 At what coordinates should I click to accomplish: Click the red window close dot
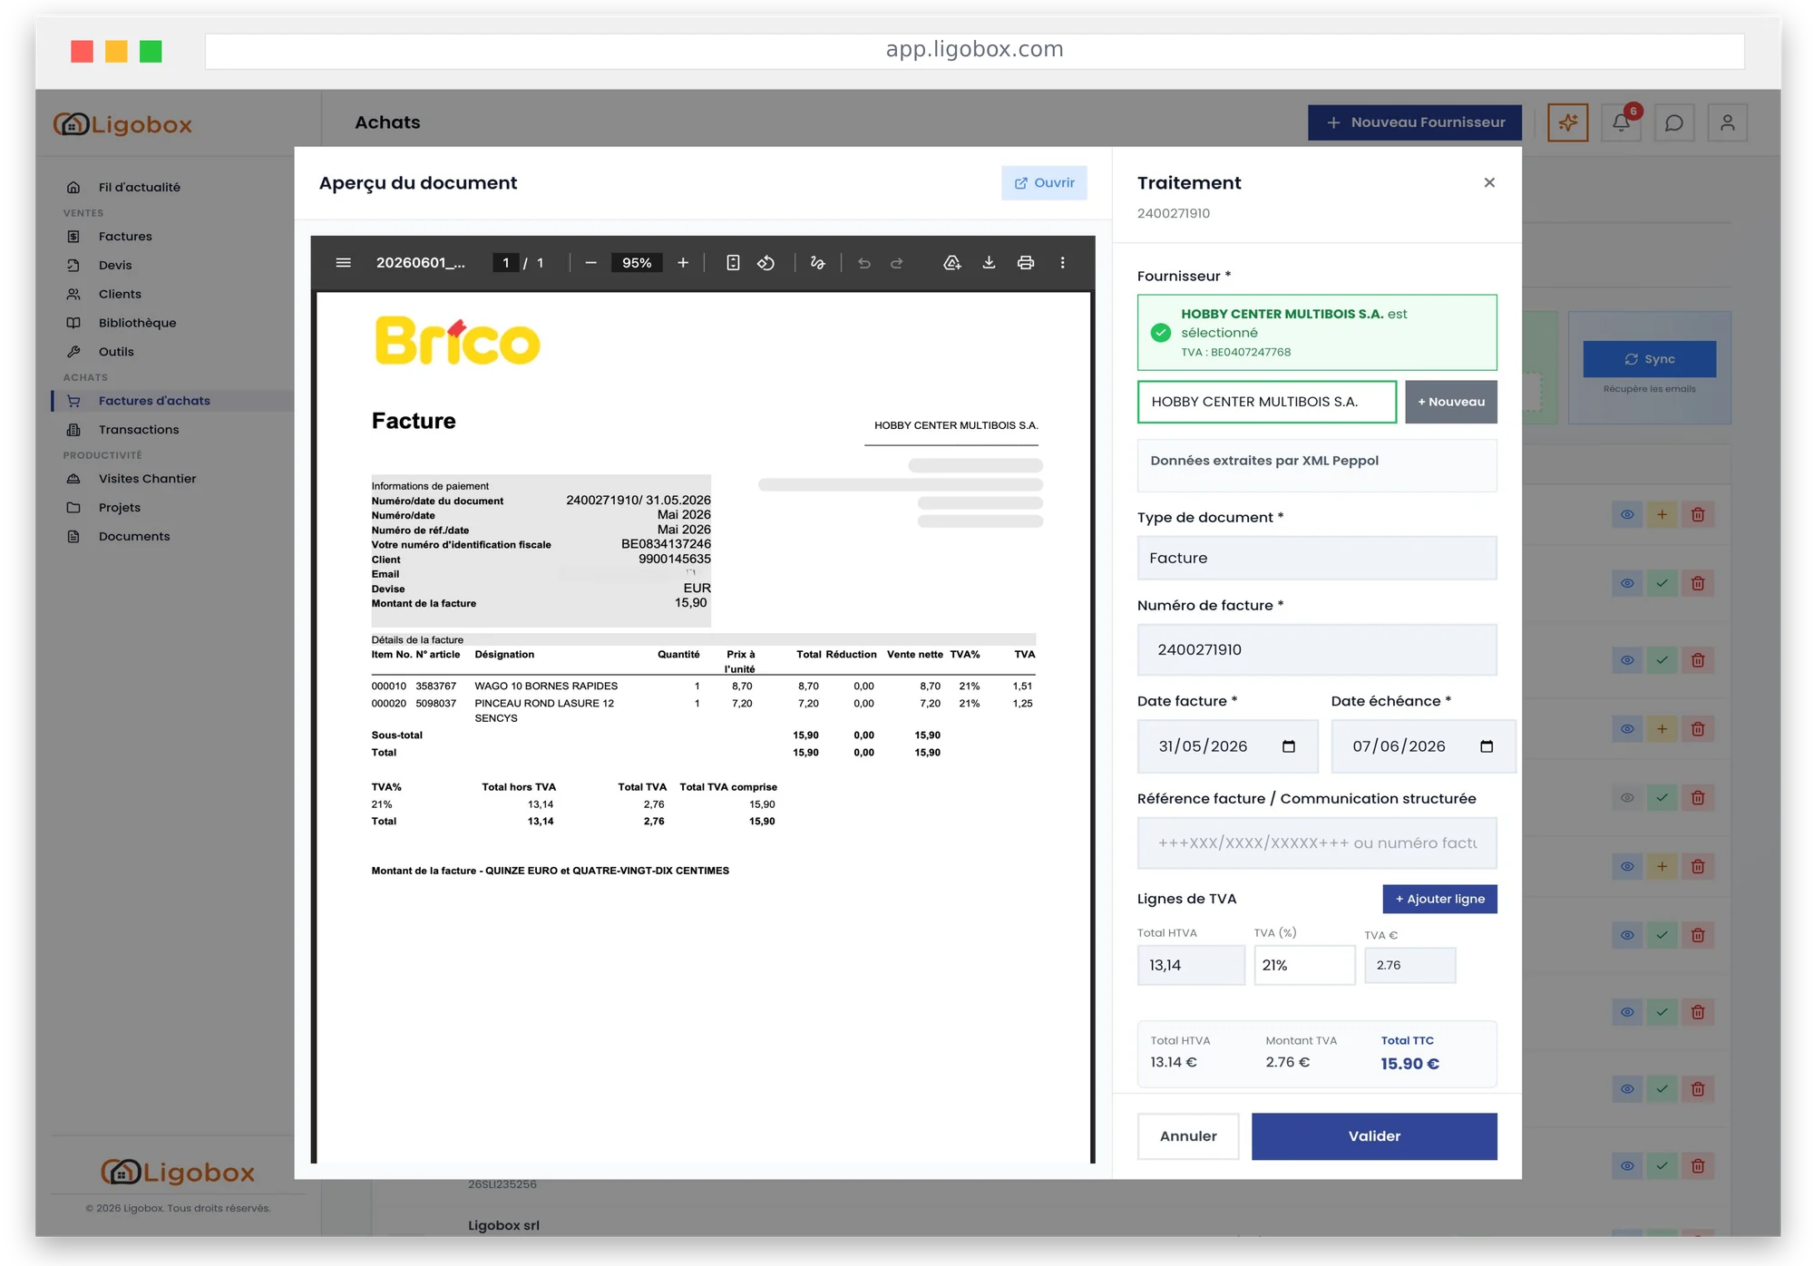(82, 52)
